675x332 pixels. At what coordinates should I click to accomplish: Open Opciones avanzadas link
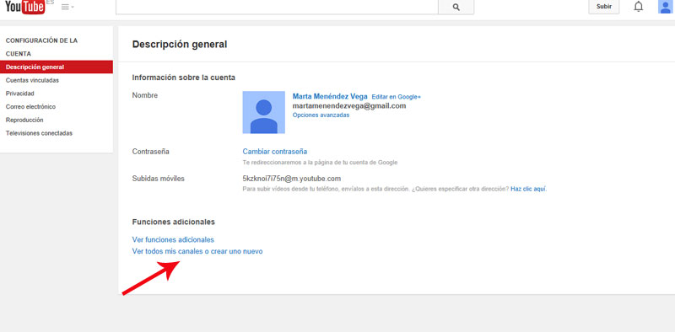pos(321,115)
